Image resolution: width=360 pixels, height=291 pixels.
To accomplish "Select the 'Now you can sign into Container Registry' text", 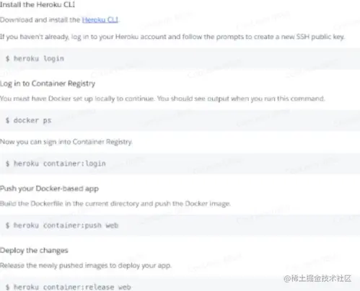I will pos(66,142).
